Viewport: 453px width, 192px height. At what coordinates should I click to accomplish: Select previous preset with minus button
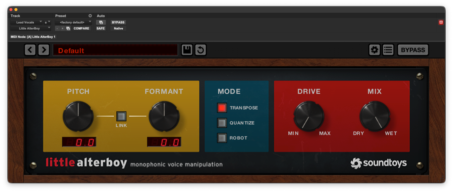click(57, 28)
